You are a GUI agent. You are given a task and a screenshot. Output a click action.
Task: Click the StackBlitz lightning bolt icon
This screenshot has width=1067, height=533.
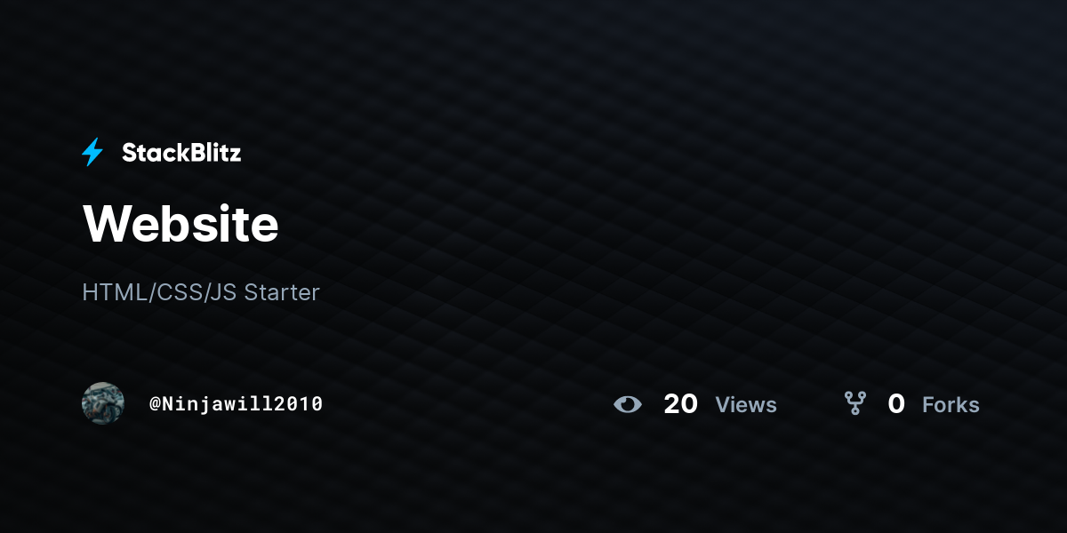click(x=92, y=152)
